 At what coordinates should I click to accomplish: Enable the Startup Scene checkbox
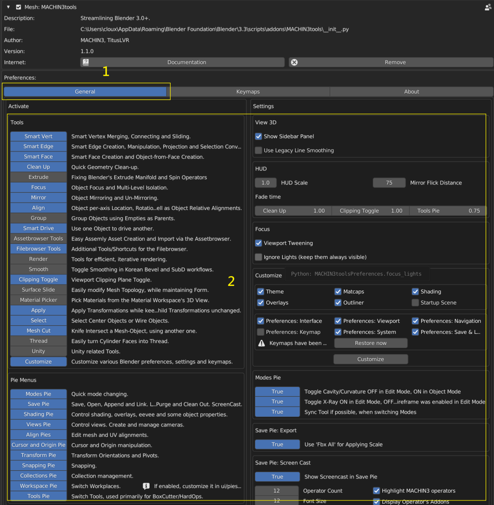coord(415,302)
